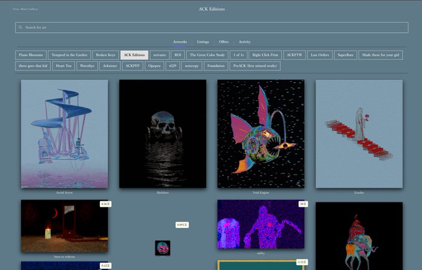Choose the ACKPFP collection
This screenshot has width=422, height=270.
click(x=132, y=66)
